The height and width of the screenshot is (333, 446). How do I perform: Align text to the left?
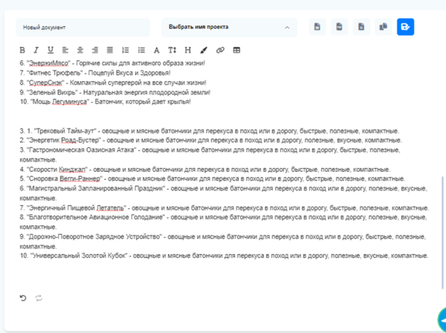pos(65,51)
